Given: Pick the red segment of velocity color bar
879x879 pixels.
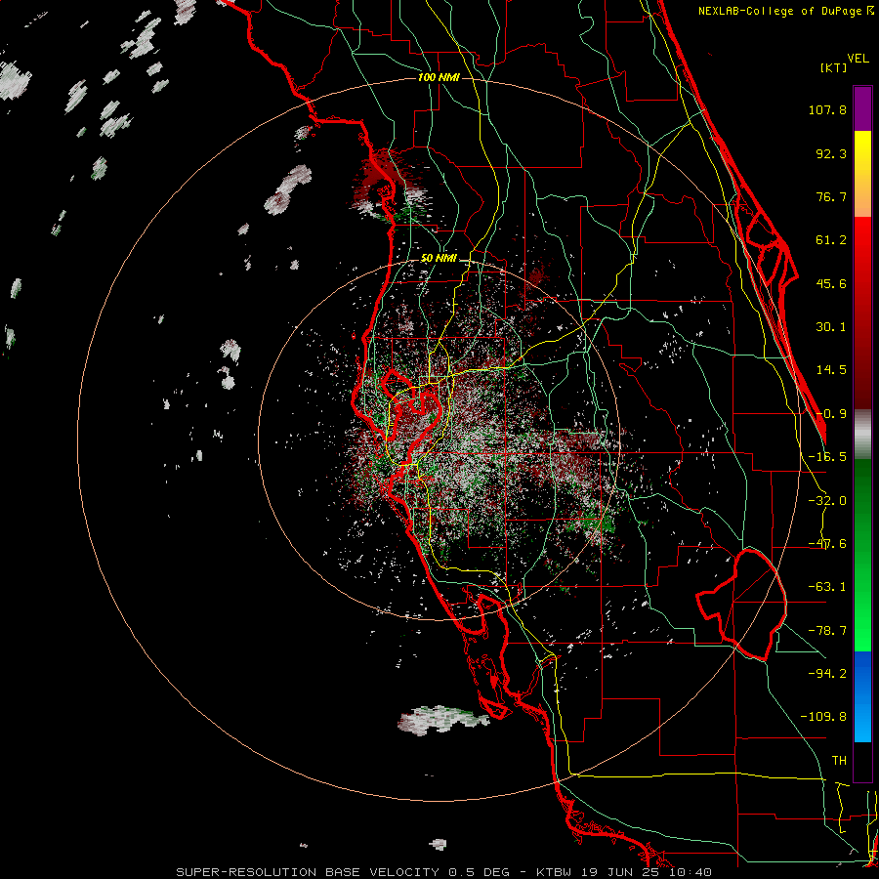Looking at the screenshot, I should tap(862, 313).
